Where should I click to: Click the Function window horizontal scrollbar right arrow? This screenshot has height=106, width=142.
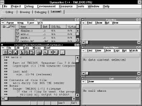coord(139,42)
